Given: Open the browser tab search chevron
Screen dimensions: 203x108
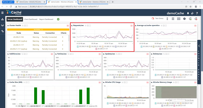Looking at the screenshot, I should coord(182,2).
